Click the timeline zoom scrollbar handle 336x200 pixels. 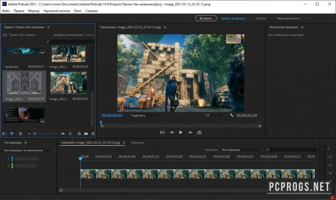coord(61,190)
